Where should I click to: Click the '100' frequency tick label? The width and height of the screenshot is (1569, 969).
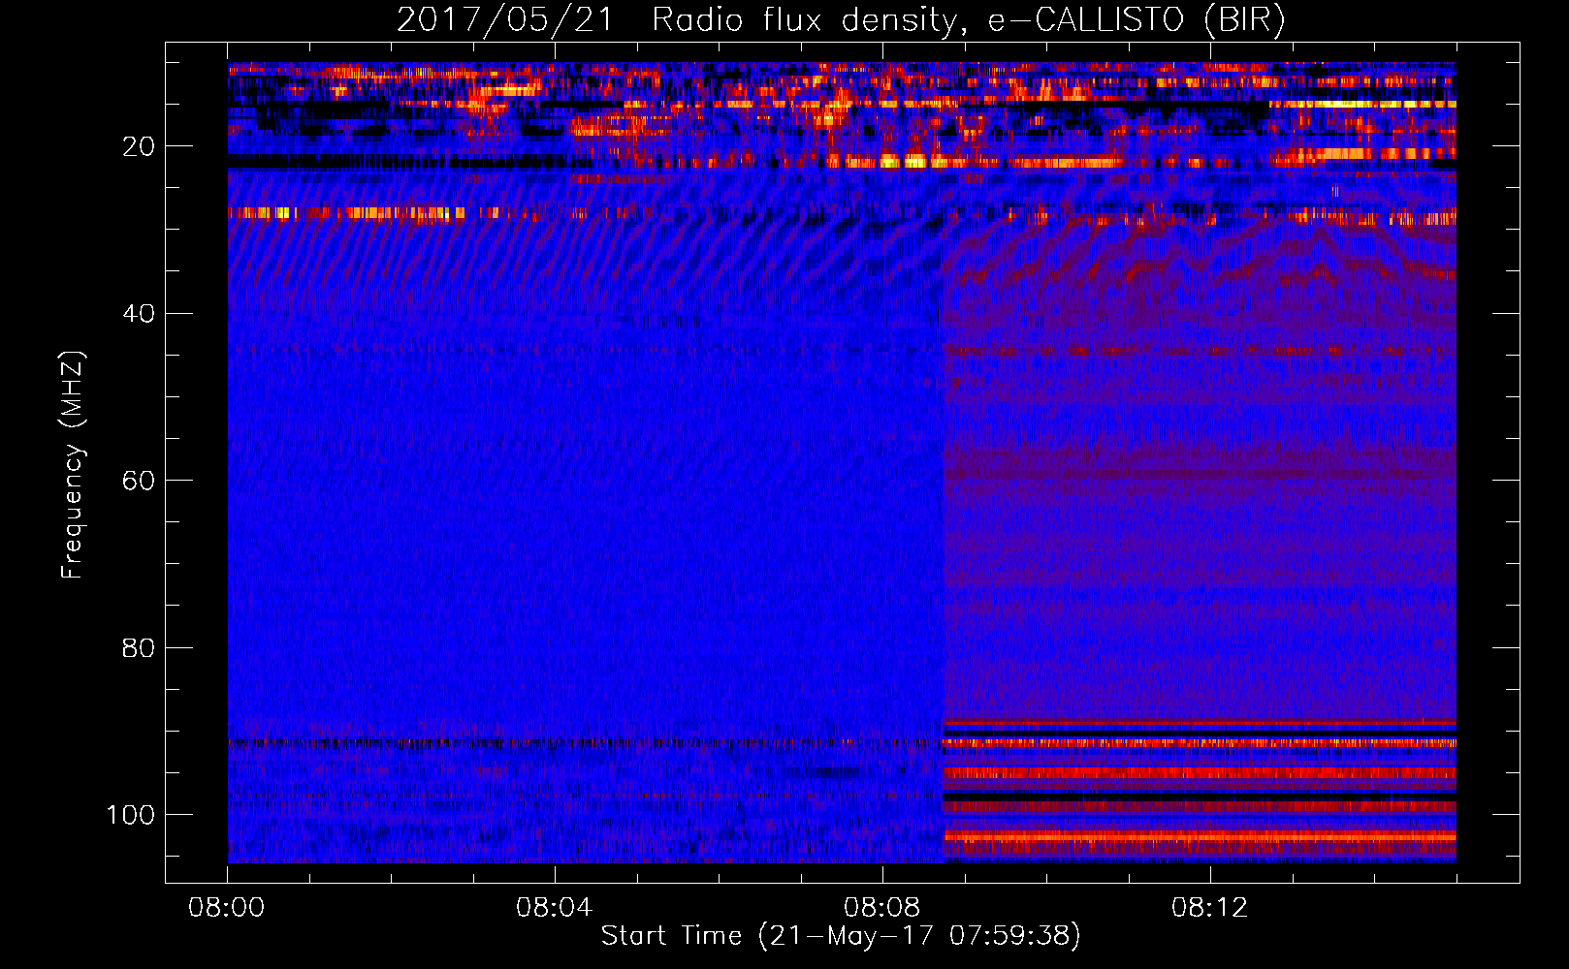[x=131, y=815]
